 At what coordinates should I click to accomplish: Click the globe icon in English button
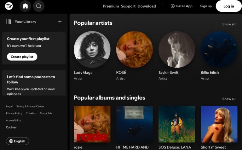pos(11,141)
